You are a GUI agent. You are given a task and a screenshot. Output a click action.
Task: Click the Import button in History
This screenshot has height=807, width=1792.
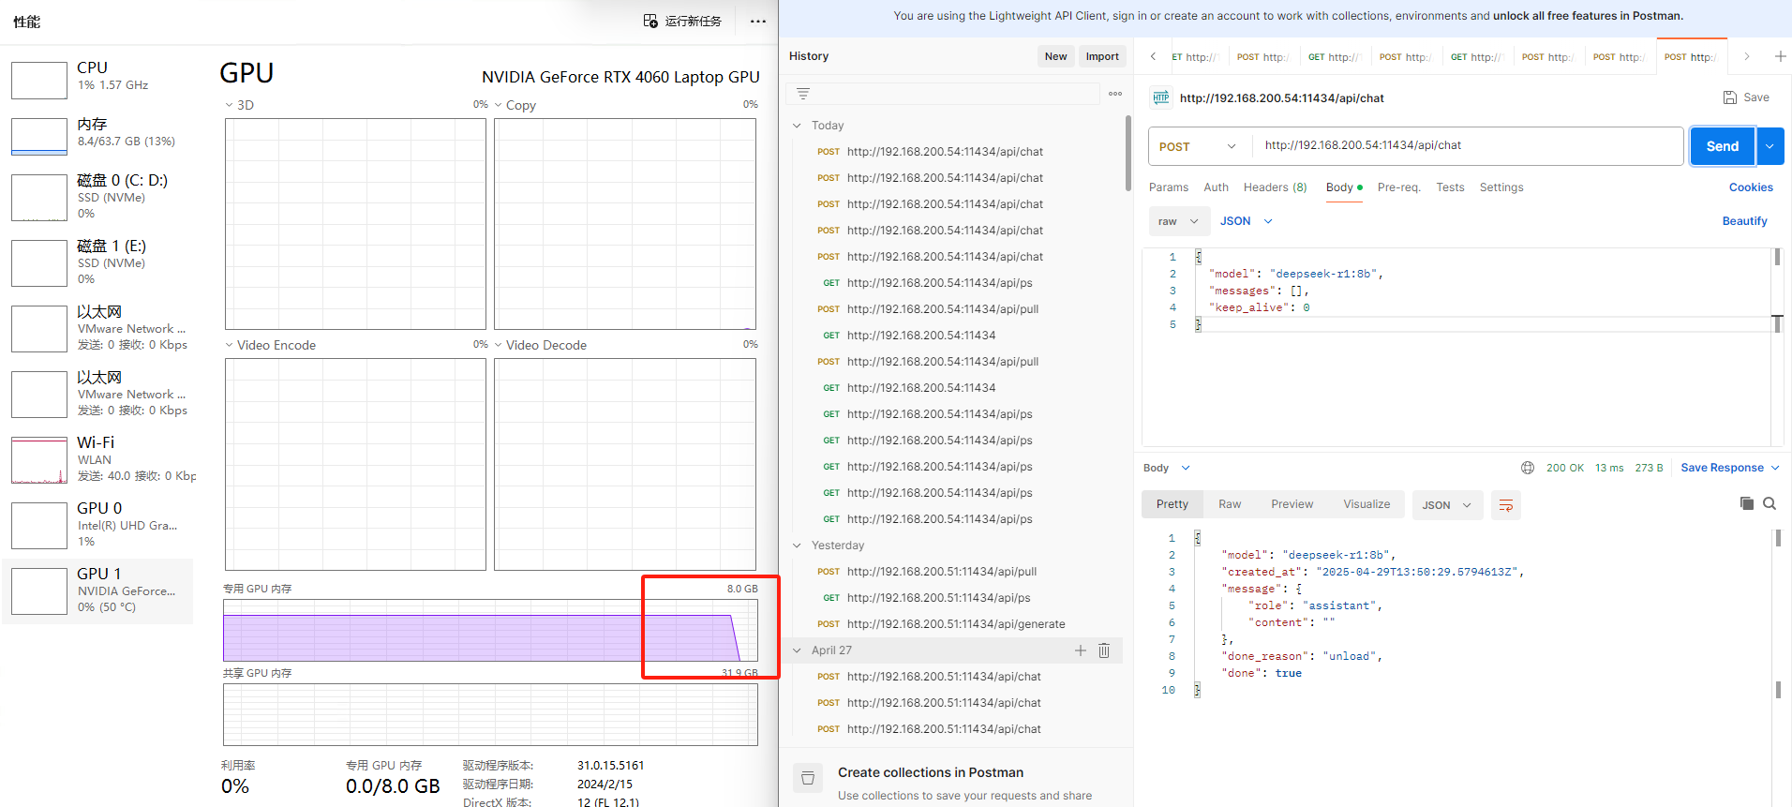click(x=1102, y=56)
